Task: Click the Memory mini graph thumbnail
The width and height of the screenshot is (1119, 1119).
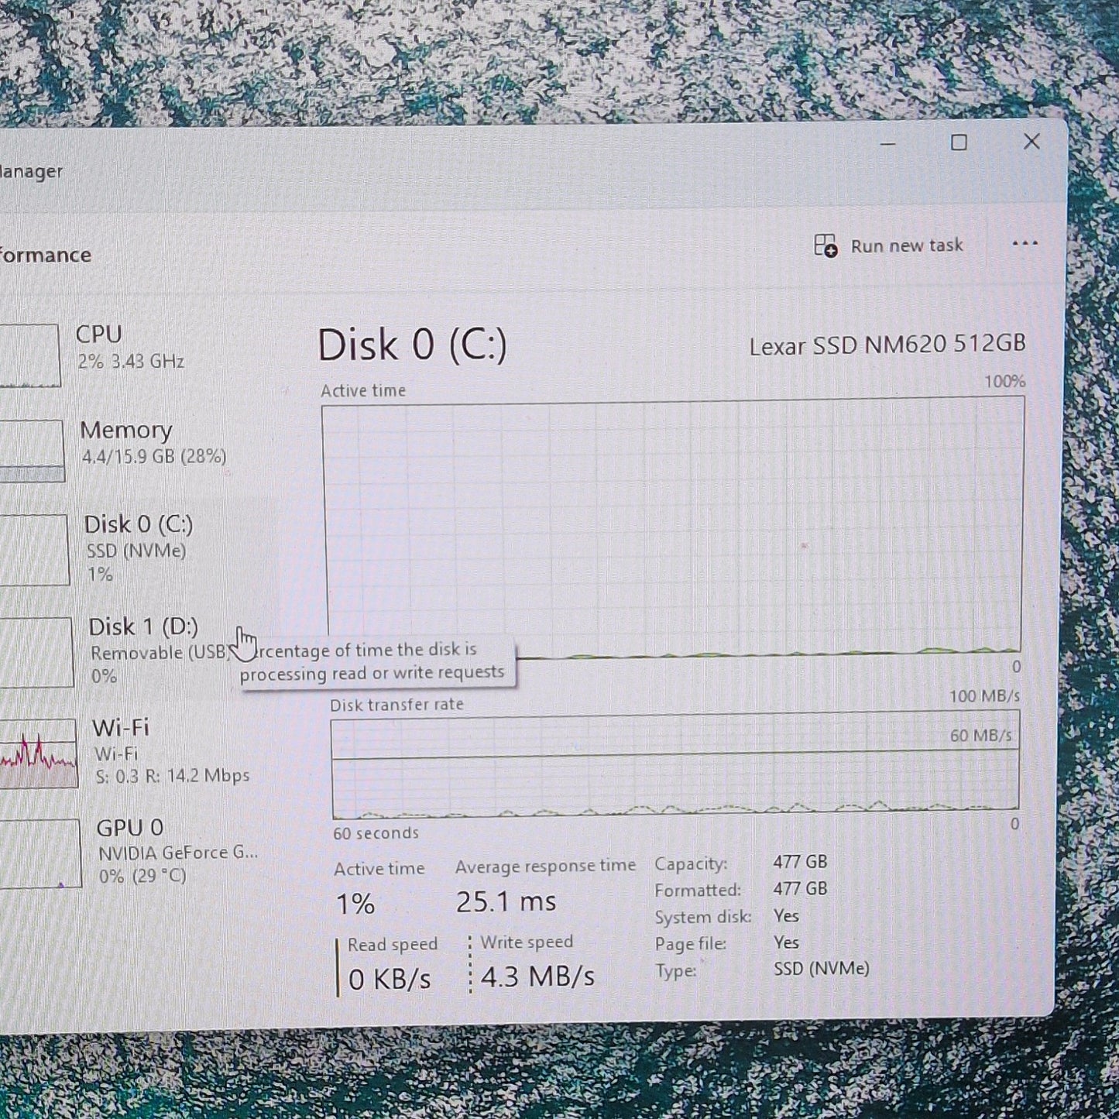Action: click(32, 451)
